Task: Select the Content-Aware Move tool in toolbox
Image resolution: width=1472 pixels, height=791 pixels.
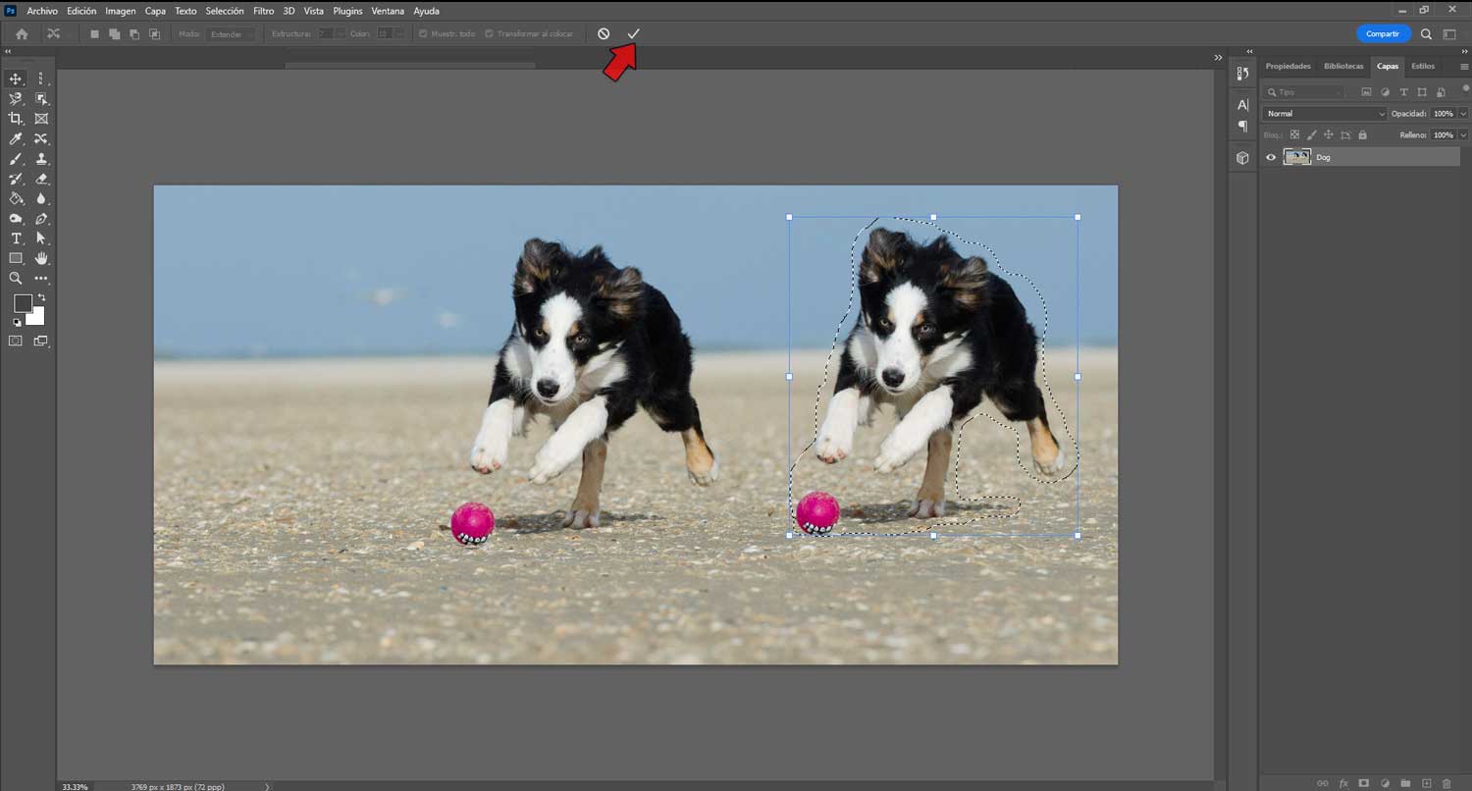Action: 41,139
